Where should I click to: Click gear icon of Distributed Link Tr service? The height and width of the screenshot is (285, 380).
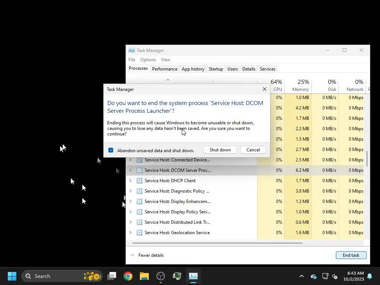coord(140,222)
